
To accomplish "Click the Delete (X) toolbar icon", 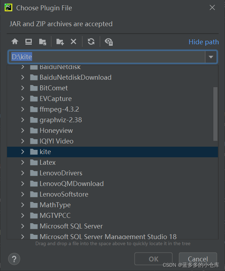I will 73,42.
